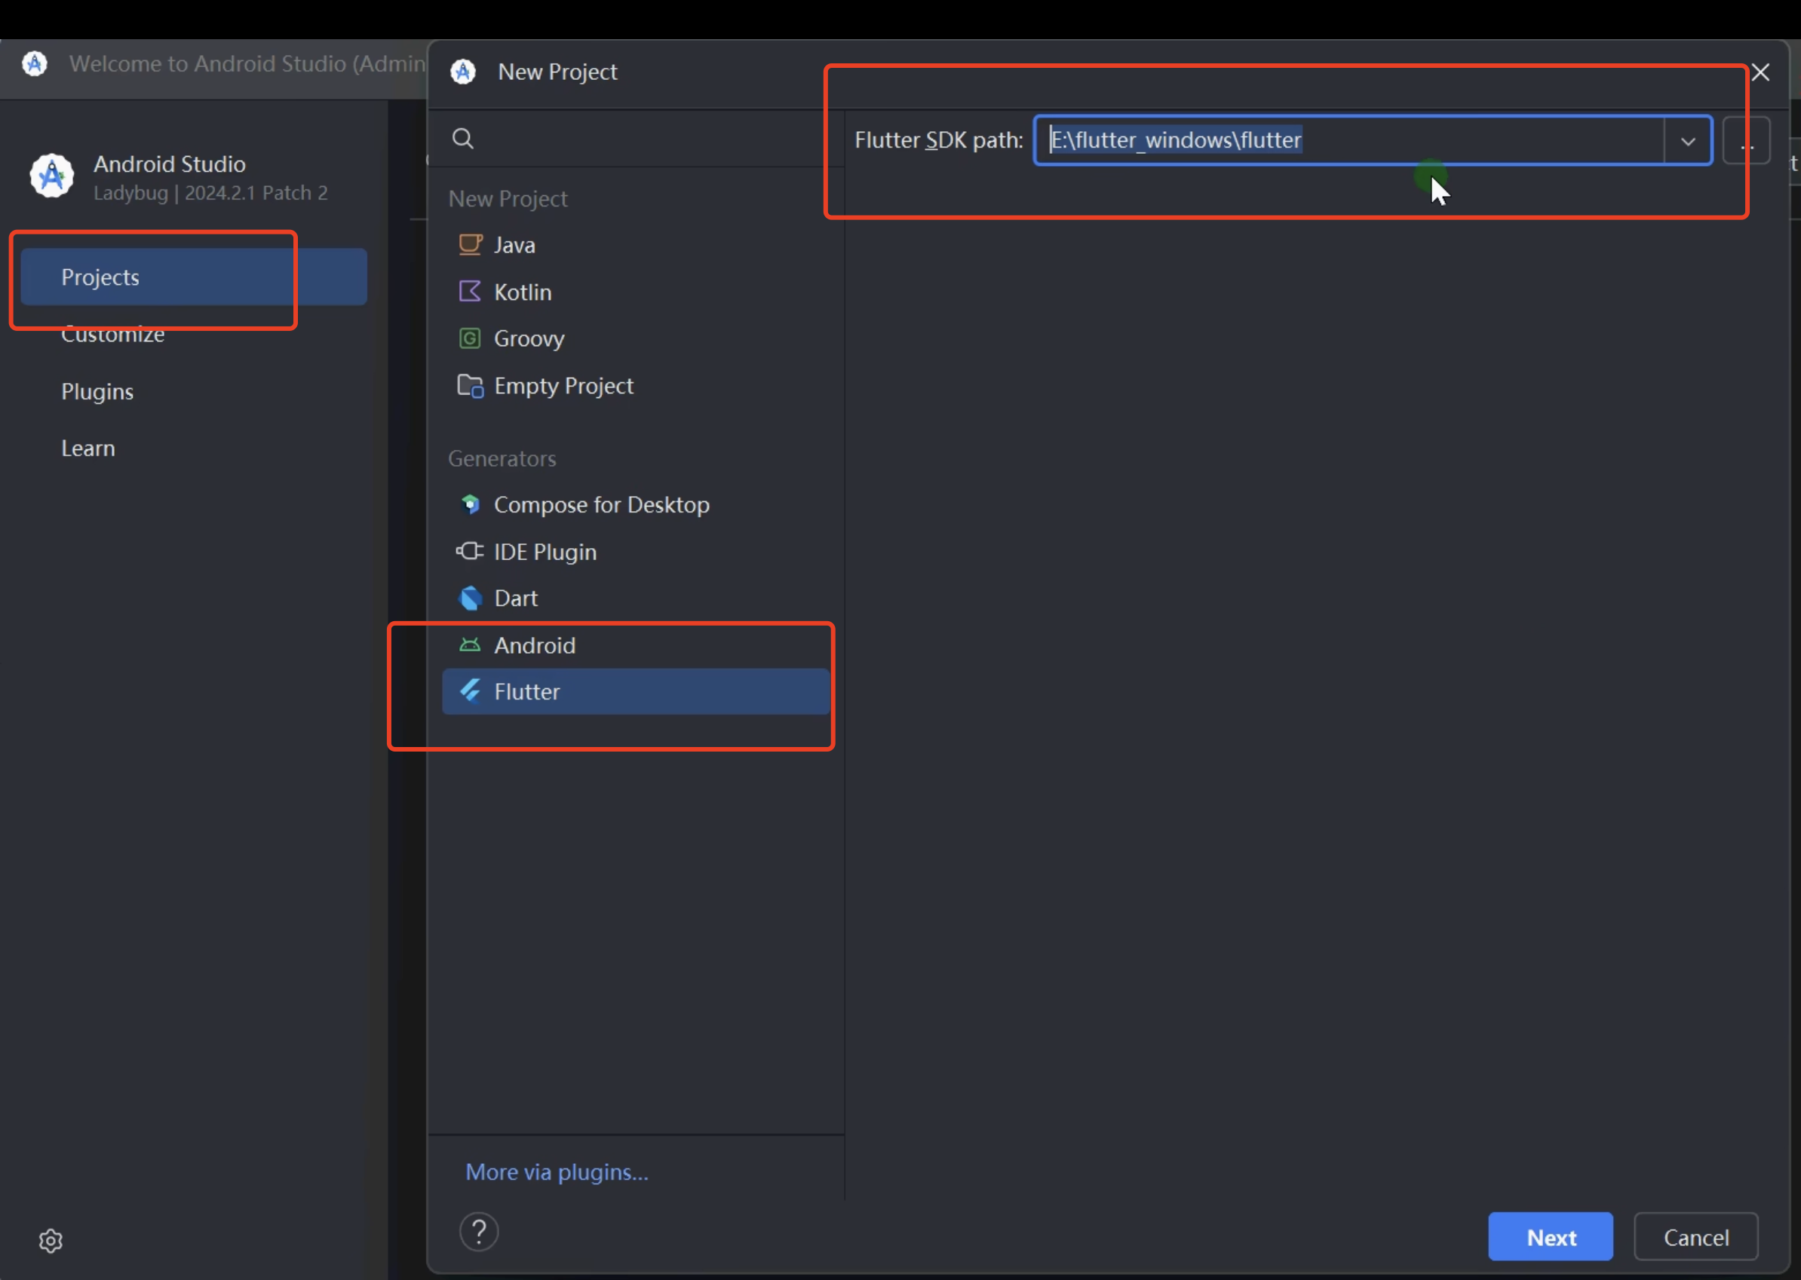This screenshot has width=1801, height=1280.
Task: Open the More via plugins link
Action: click(557, 1172)
